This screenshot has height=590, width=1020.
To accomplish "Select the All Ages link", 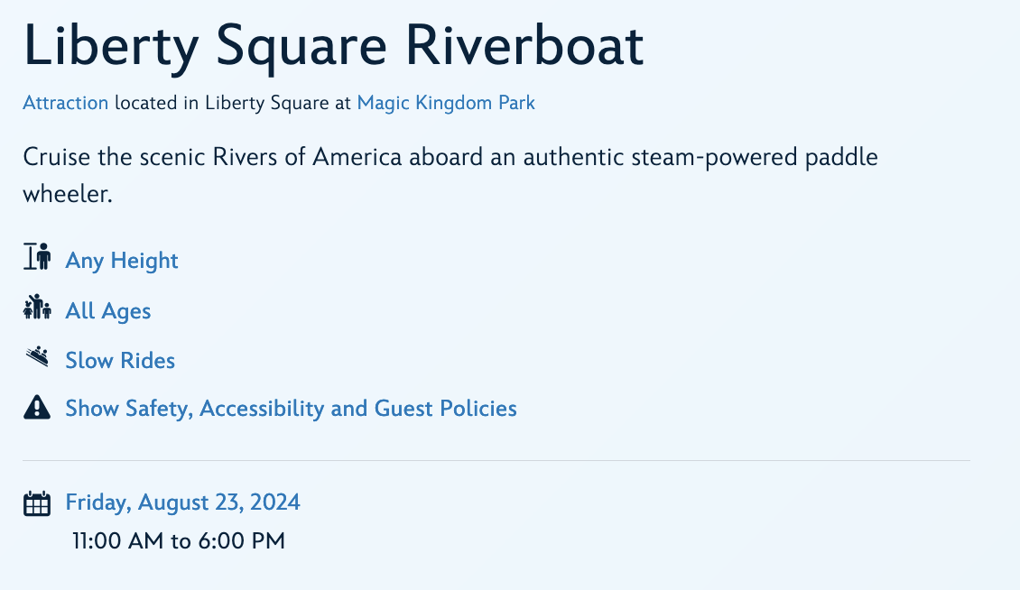I will pyautogui.click(x=108, y=311).
